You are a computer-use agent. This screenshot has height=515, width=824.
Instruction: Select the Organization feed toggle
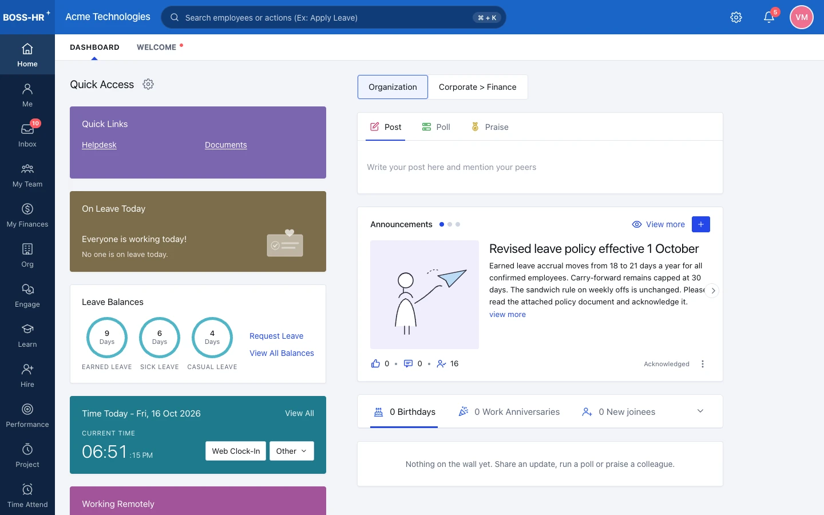393,87
